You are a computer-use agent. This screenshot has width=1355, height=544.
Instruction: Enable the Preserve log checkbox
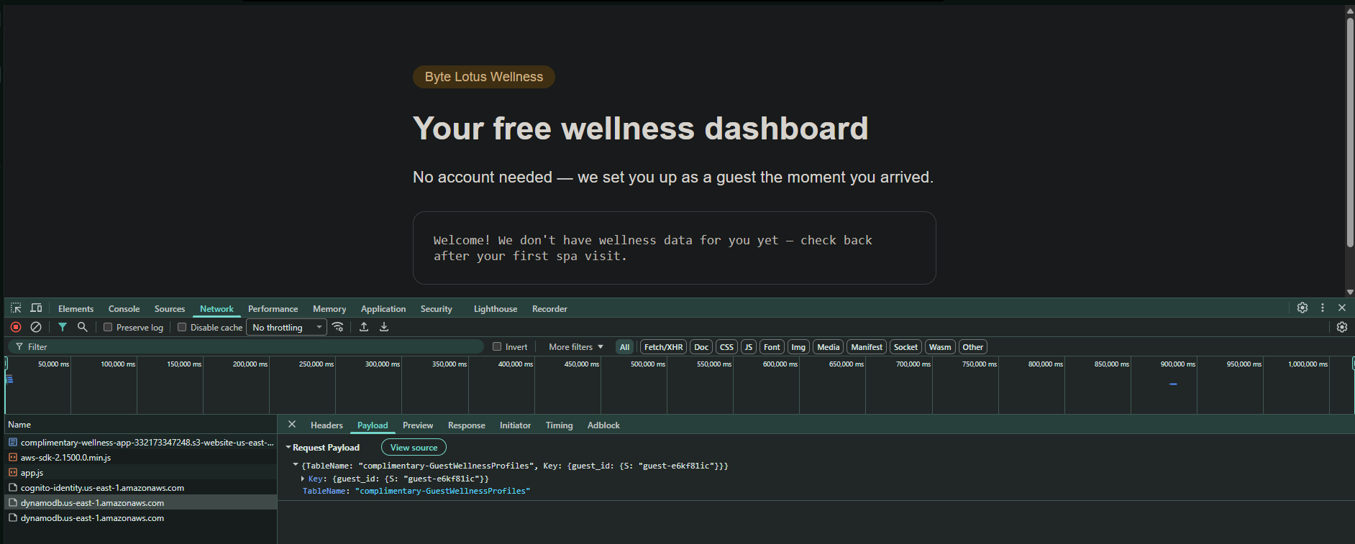click(x=108, y=327)
